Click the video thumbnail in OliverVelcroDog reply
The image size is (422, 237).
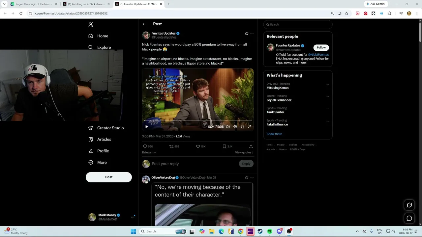[x=203, y=215]
